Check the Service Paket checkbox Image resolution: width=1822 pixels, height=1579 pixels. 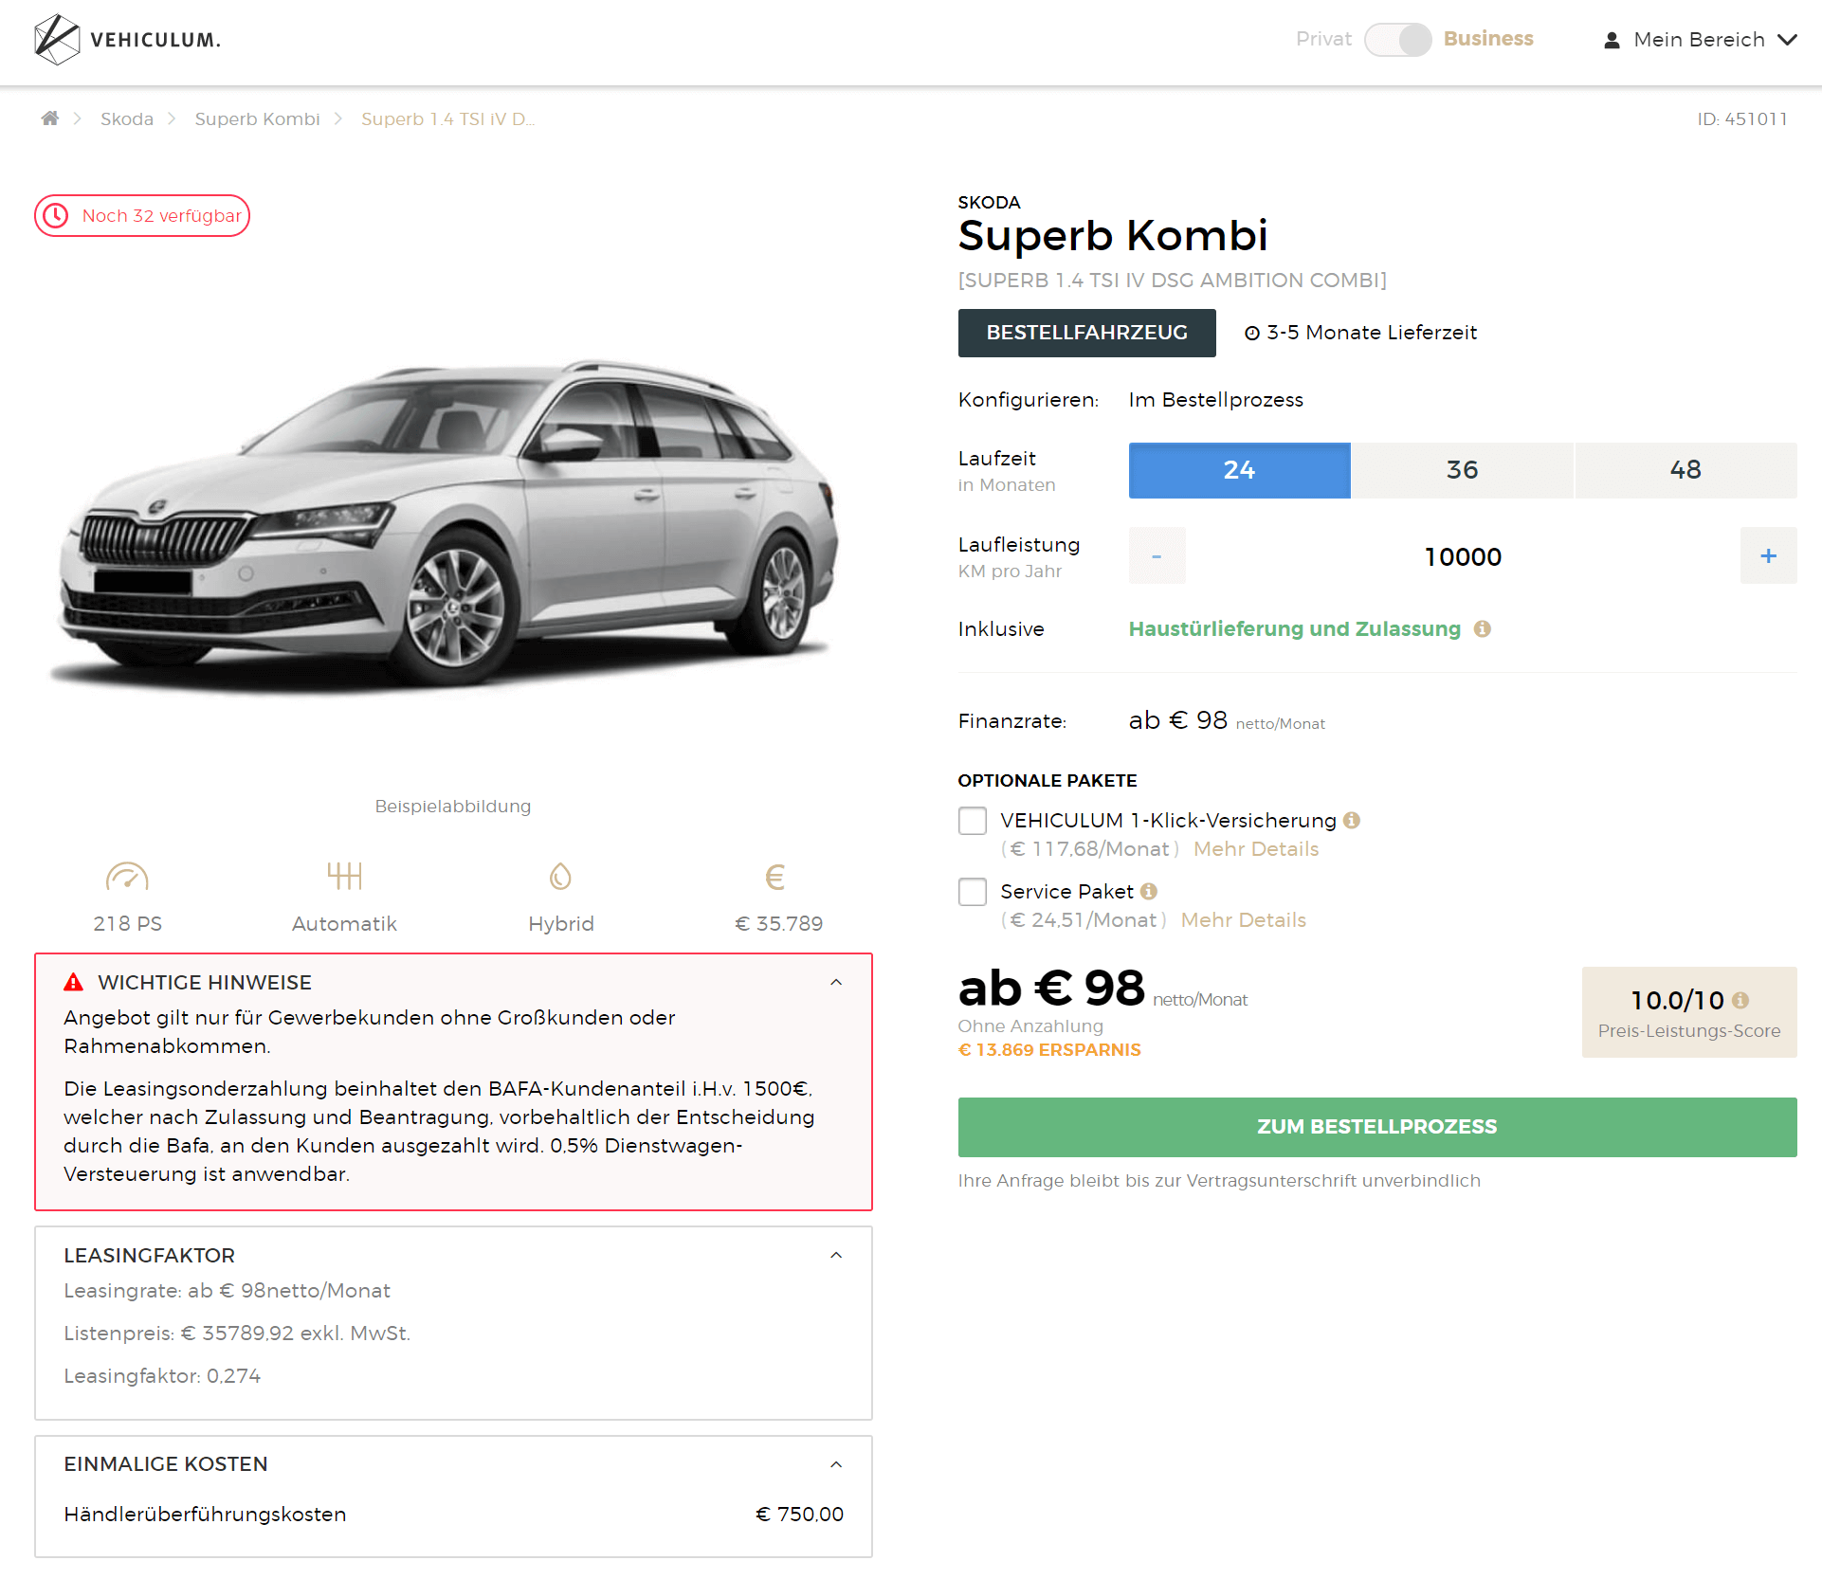pyautogui.click(x=973, y=892)
